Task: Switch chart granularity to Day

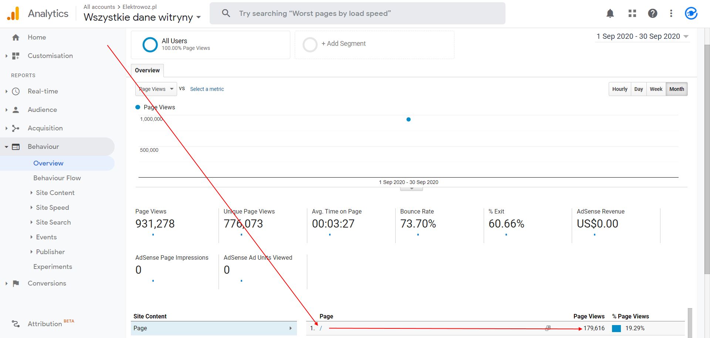Action: 639,89
